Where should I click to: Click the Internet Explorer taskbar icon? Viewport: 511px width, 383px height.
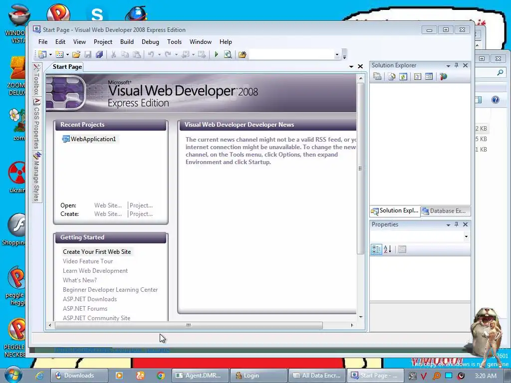point(39,376)
